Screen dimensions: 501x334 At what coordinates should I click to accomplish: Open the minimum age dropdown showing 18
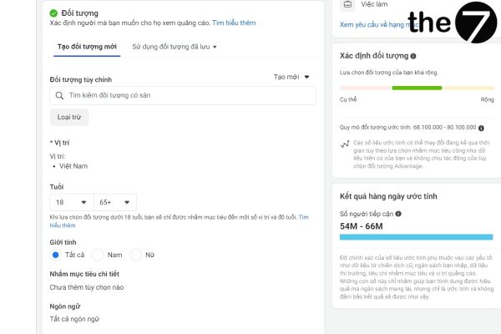coord(70,202)
